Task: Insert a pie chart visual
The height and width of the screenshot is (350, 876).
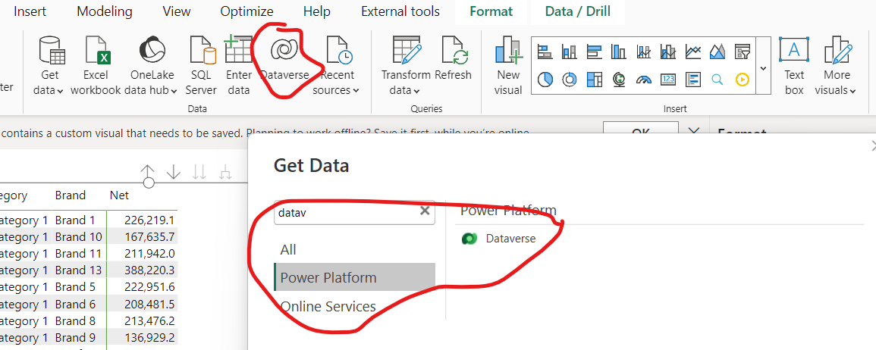Action: tap(545, 80)
